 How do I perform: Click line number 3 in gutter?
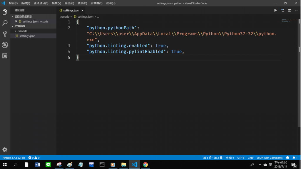(69, 45)
